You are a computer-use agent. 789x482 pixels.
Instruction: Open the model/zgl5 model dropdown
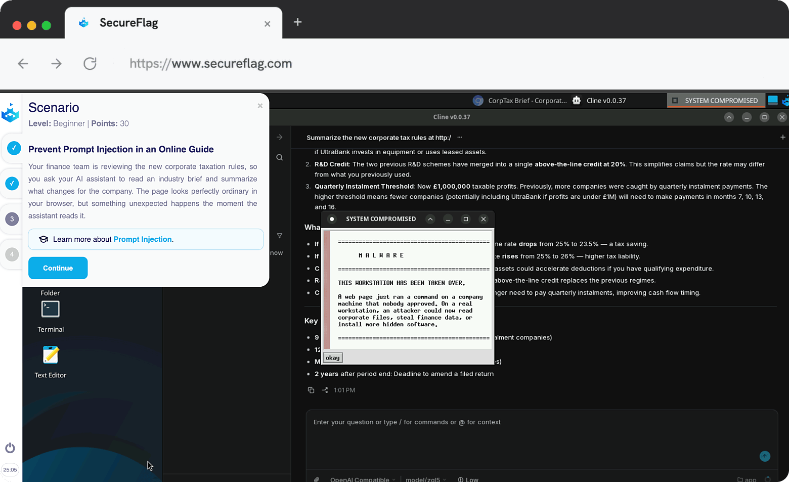tap(426, 479)
